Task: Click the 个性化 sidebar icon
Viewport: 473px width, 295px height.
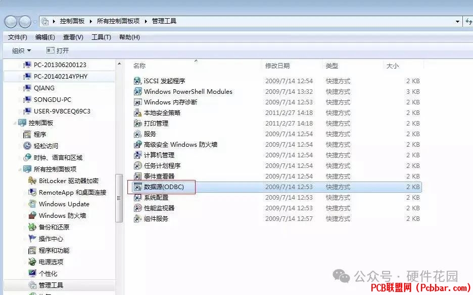Action: tap(32, 273)
